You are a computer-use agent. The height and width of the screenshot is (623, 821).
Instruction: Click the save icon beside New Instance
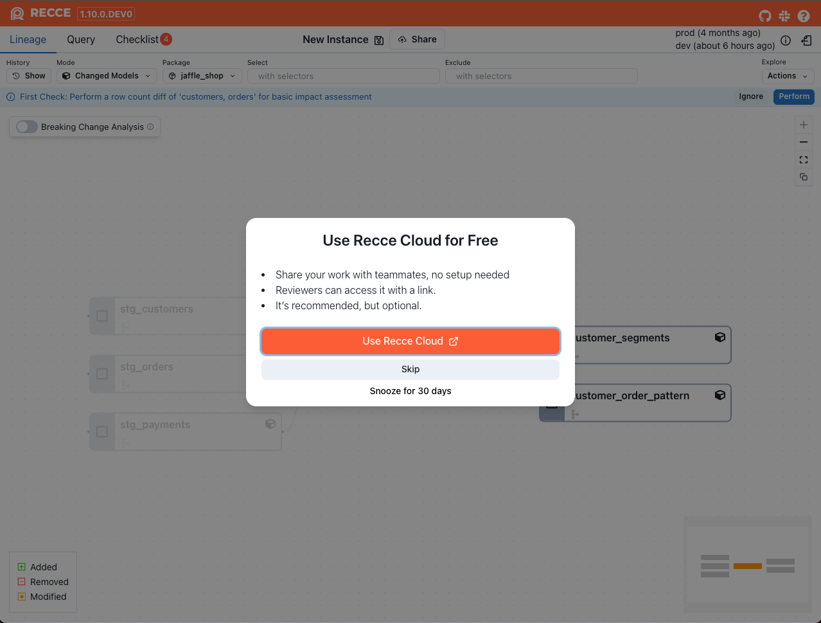tap(379, 41)
